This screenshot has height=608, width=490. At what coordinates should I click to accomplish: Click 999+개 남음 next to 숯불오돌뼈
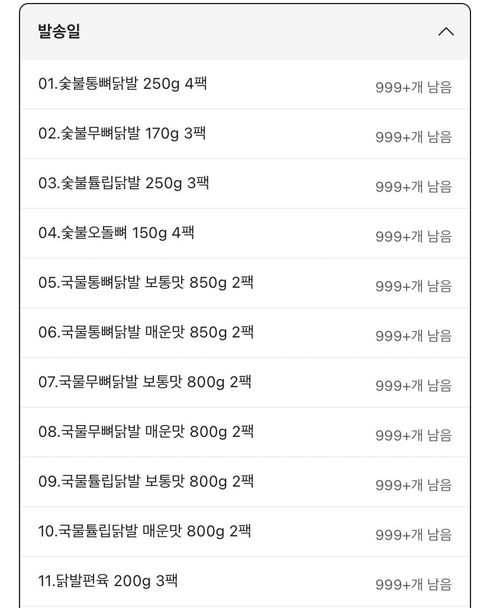[x=413, y=237]
